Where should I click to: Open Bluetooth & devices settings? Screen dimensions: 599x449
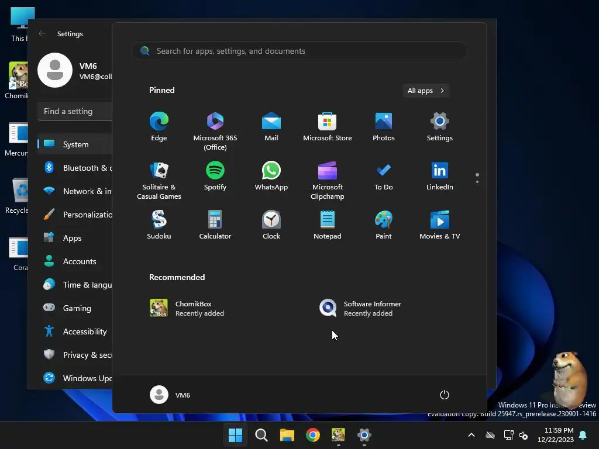pyautogui.click(x=75, y=168)
